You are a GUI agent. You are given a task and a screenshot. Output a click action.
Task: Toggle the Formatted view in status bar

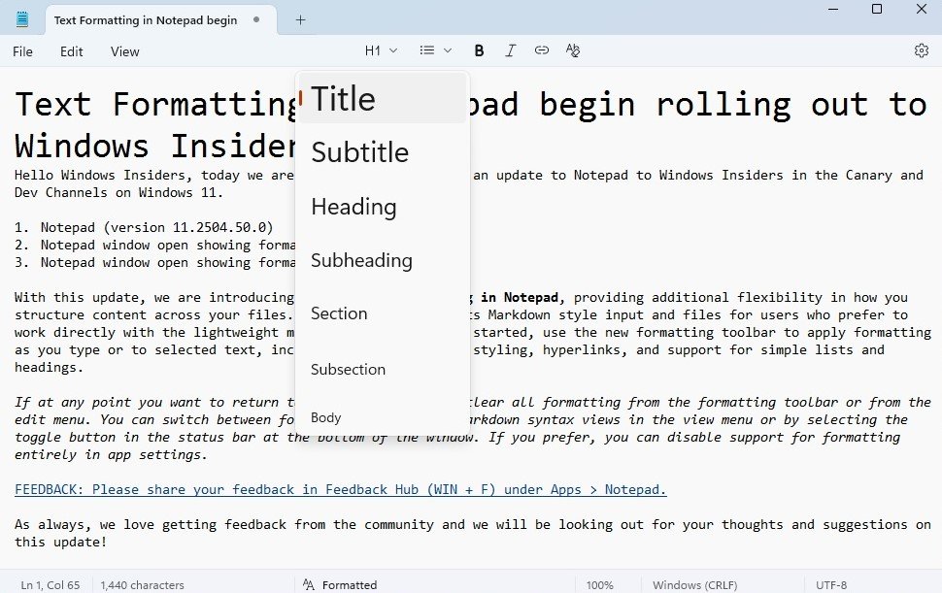tap(340, 584)
